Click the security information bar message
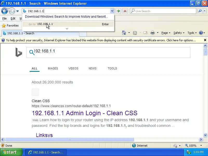The width and height of the screenshot is (208, 156). [101, 40]
